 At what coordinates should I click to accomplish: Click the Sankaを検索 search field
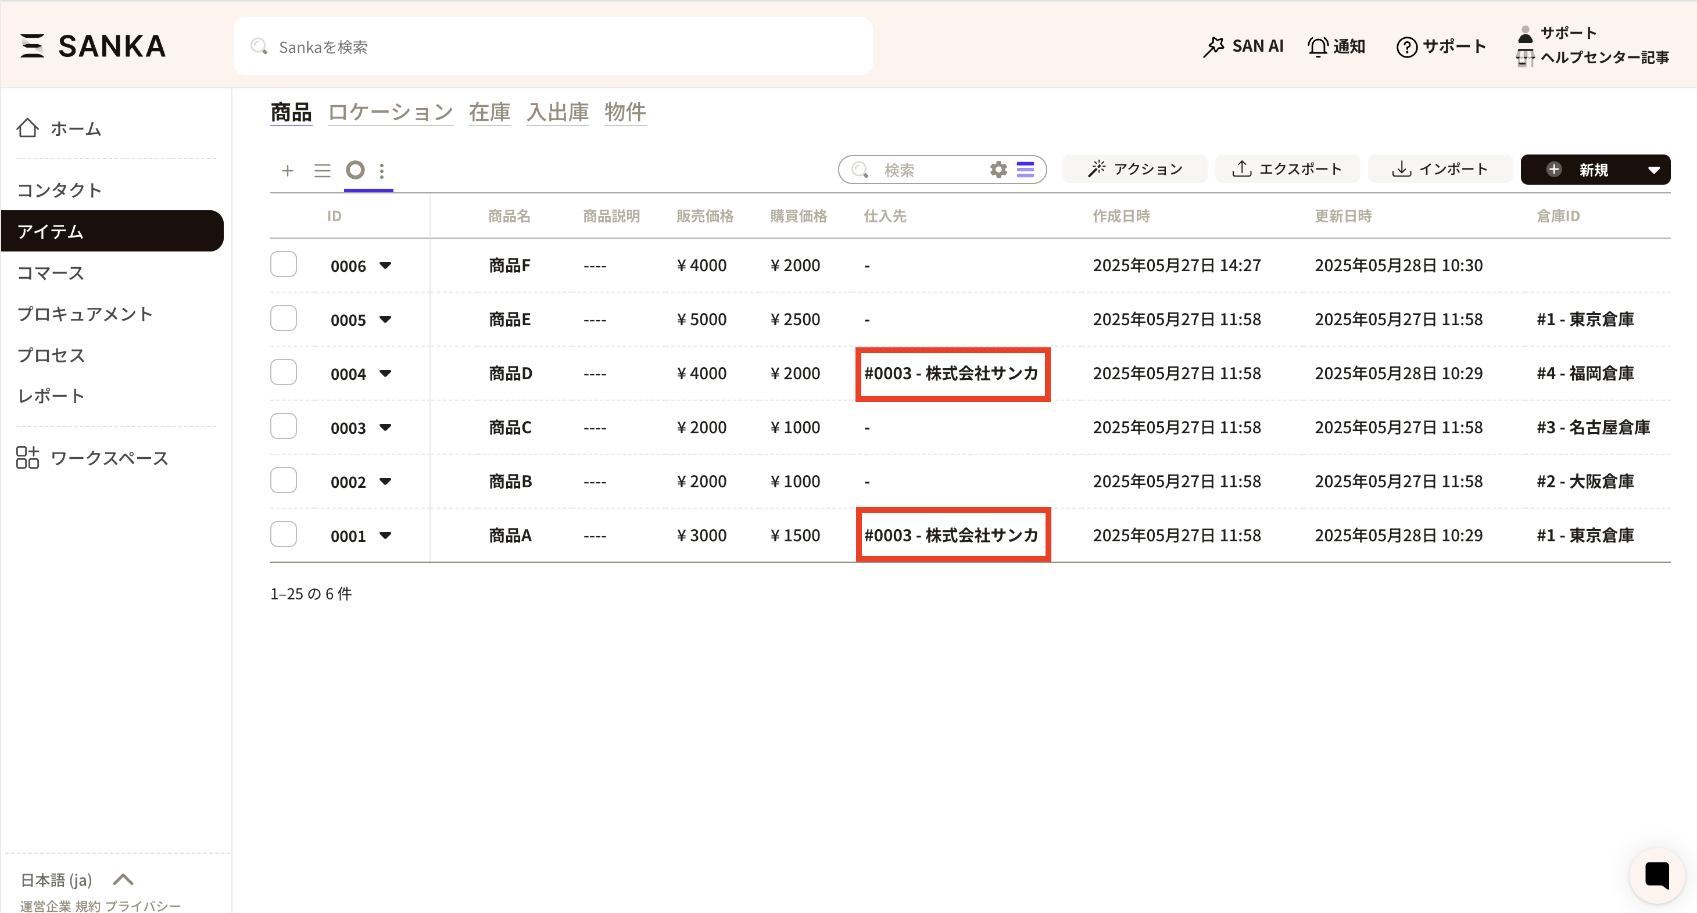click(x=553, y=46)
